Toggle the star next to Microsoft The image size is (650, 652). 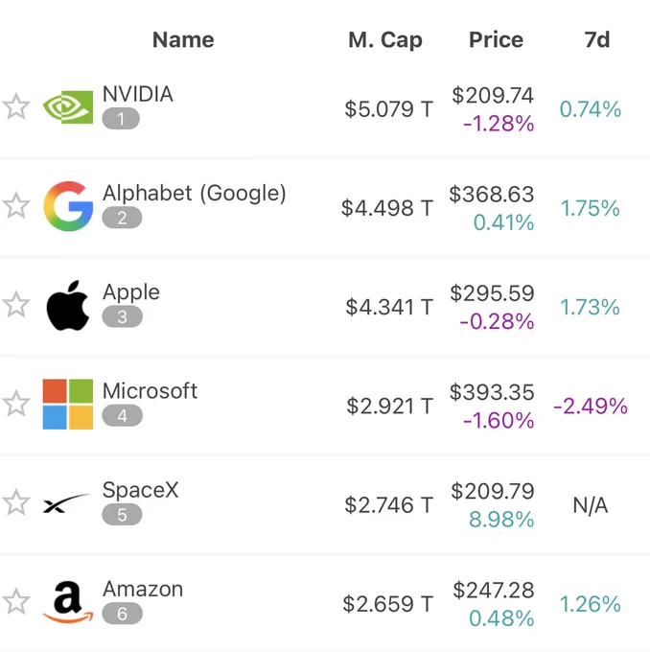point(16,404)
